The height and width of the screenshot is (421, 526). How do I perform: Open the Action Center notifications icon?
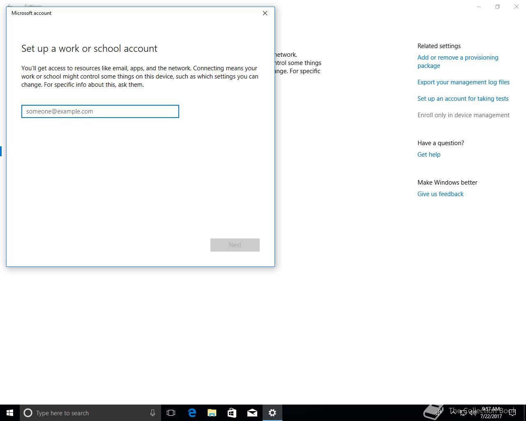pyautogui.click(x=512, y=413)
